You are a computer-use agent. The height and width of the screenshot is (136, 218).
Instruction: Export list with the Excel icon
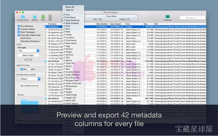(x=43, y=17)
